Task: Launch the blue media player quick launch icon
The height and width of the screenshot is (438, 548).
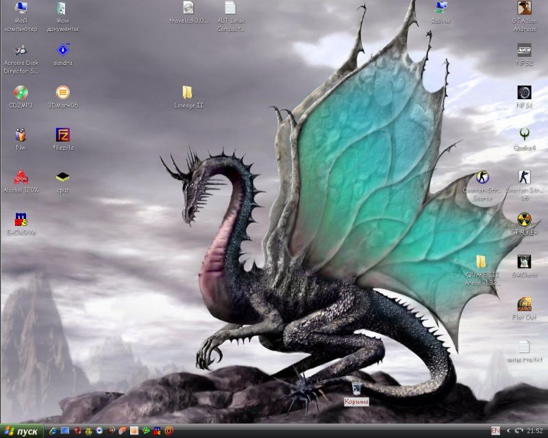Action: click(x=99, y=431)
